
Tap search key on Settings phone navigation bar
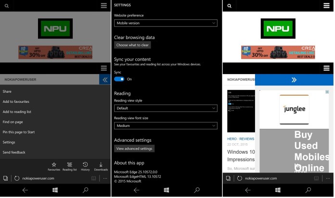[197, 190]
